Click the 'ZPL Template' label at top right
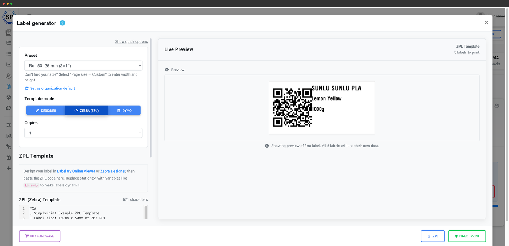The height and width of the screenshot is (246, 509). point(468,47)
